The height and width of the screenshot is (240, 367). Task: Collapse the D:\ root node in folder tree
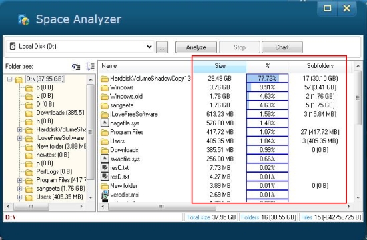pyautogui.click(x=9, y=79)
